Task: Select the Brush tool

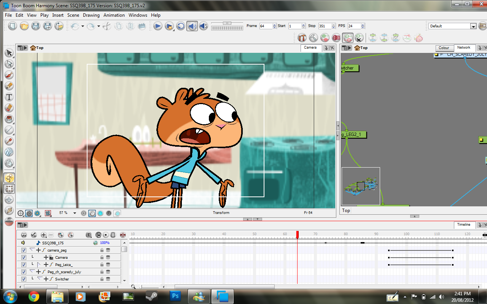Action: point(9,75)
